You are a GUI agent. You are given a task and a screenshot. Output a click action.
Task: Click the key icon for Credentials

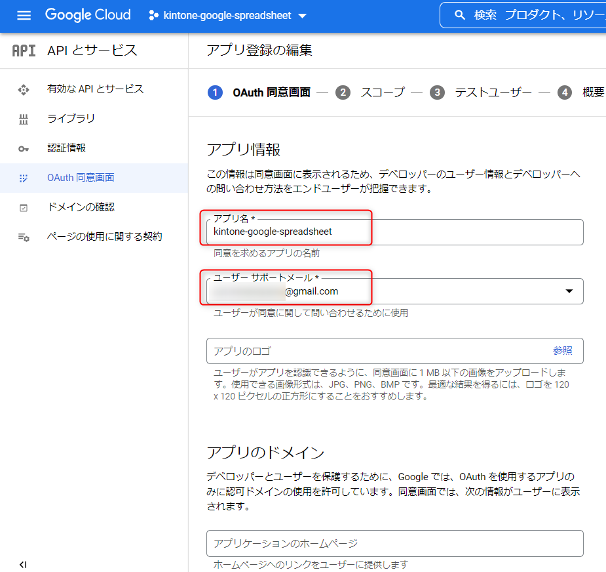click(24, 148)
